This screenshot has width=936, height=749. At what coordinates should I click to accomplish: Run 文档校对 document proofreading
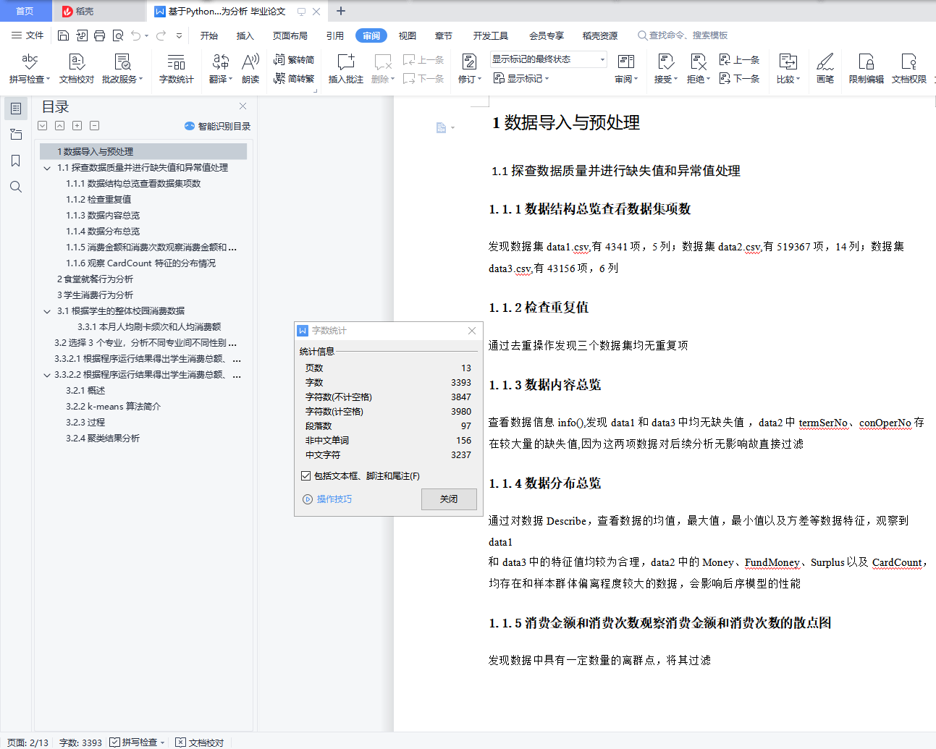(75, 69)
